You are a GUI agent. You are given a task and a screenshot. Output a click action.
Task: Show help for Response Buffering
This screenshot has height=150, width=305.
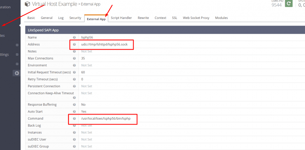pyautogui.click(x=74, y=105)
